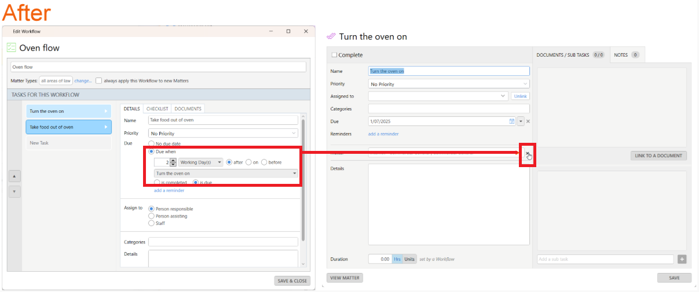Screen dimensions: 699x292
Task: Click the change... matter types link
Action: tap(83, 80)
